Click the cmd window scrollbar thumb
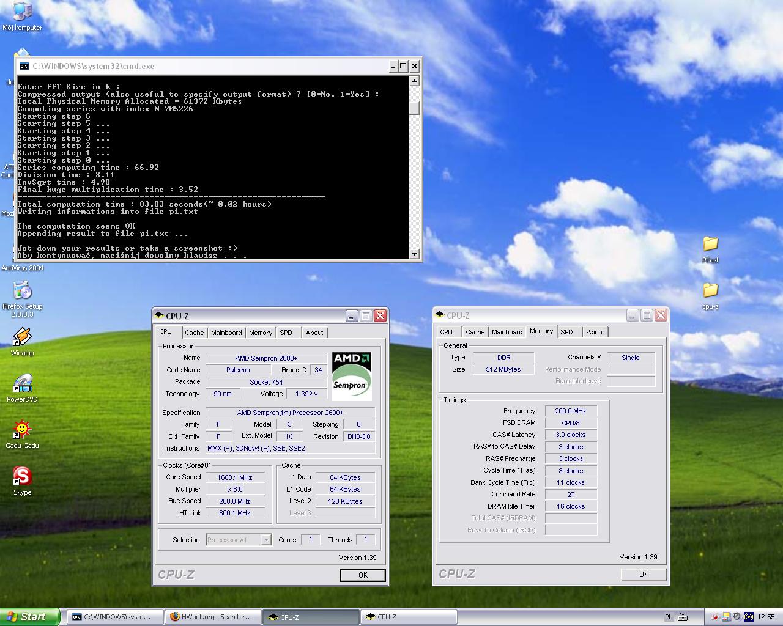The image size is (783, 626). coord(414,108)
